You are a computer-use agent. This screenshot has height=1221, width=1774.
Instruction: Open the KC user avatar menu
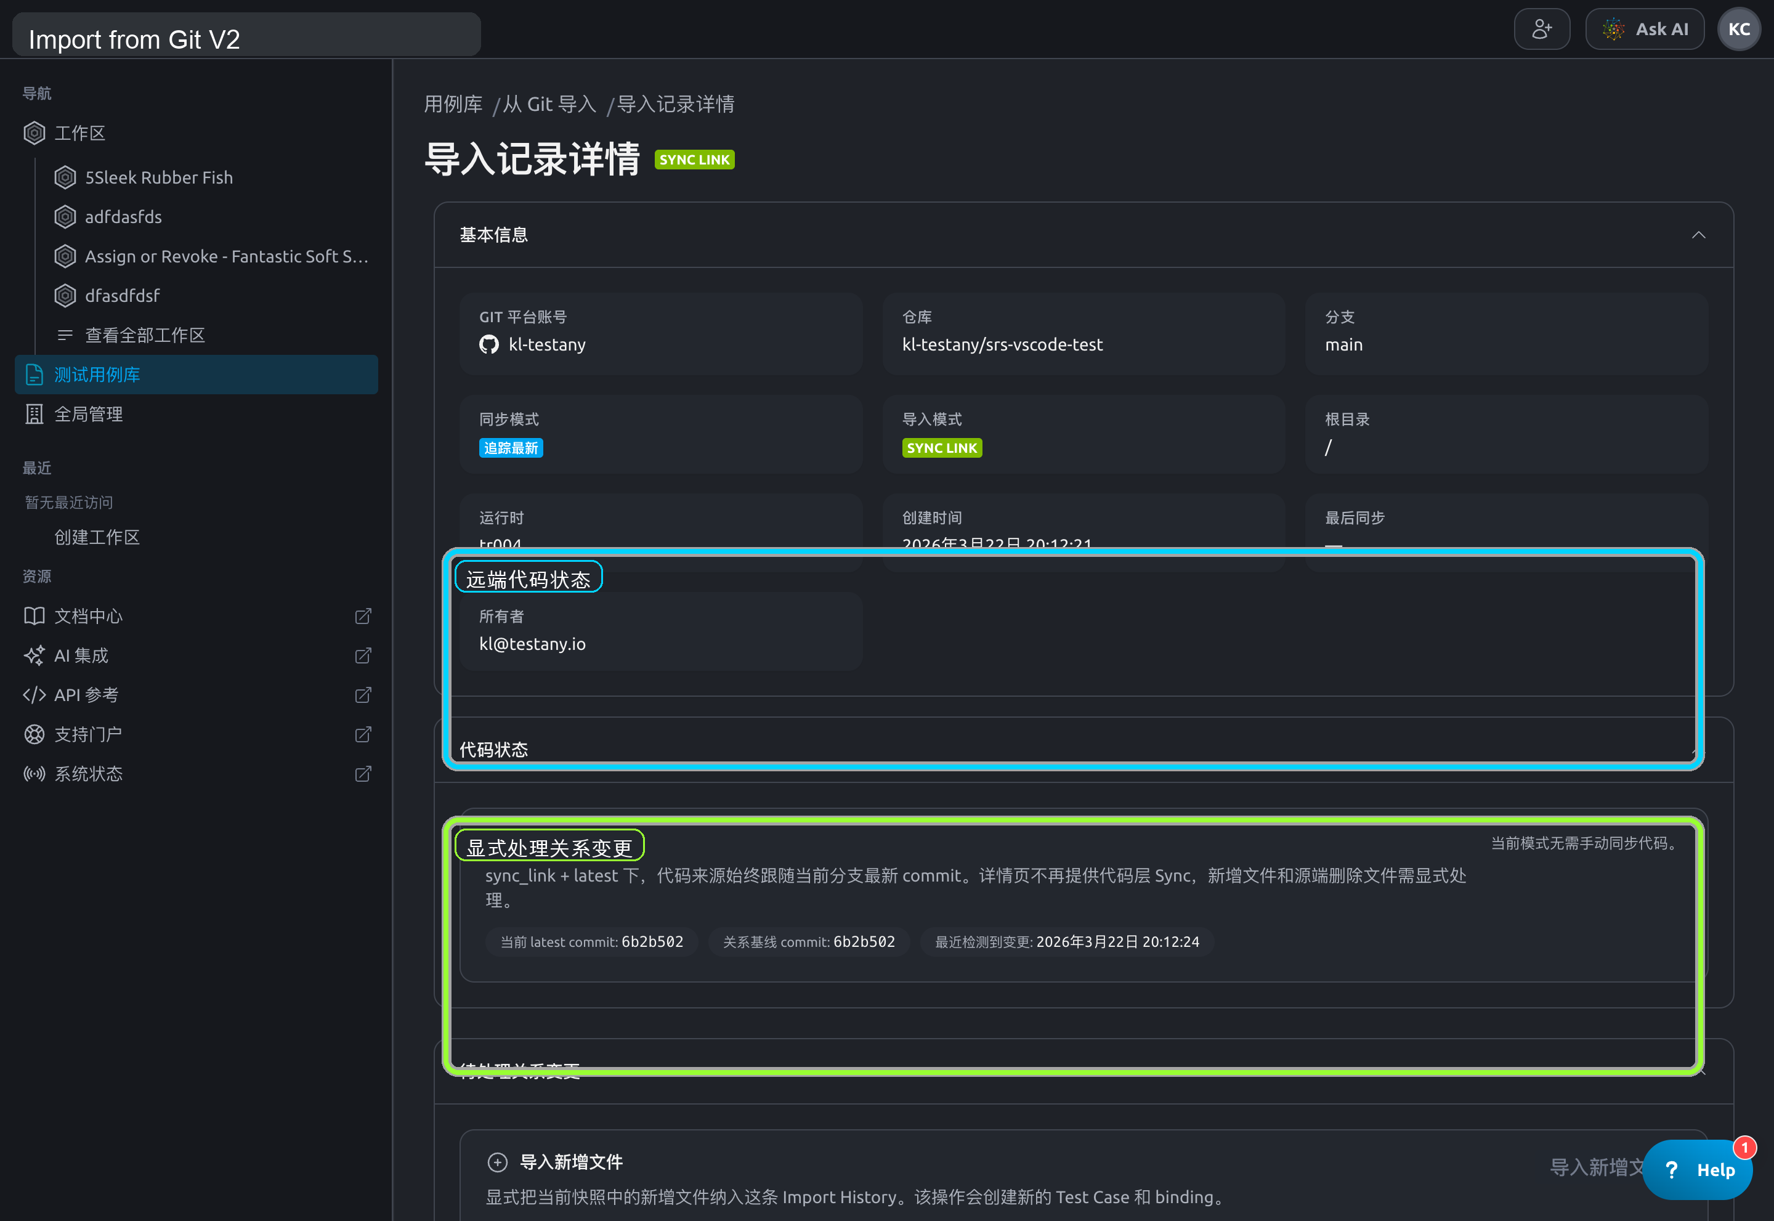click(1739, 29)
